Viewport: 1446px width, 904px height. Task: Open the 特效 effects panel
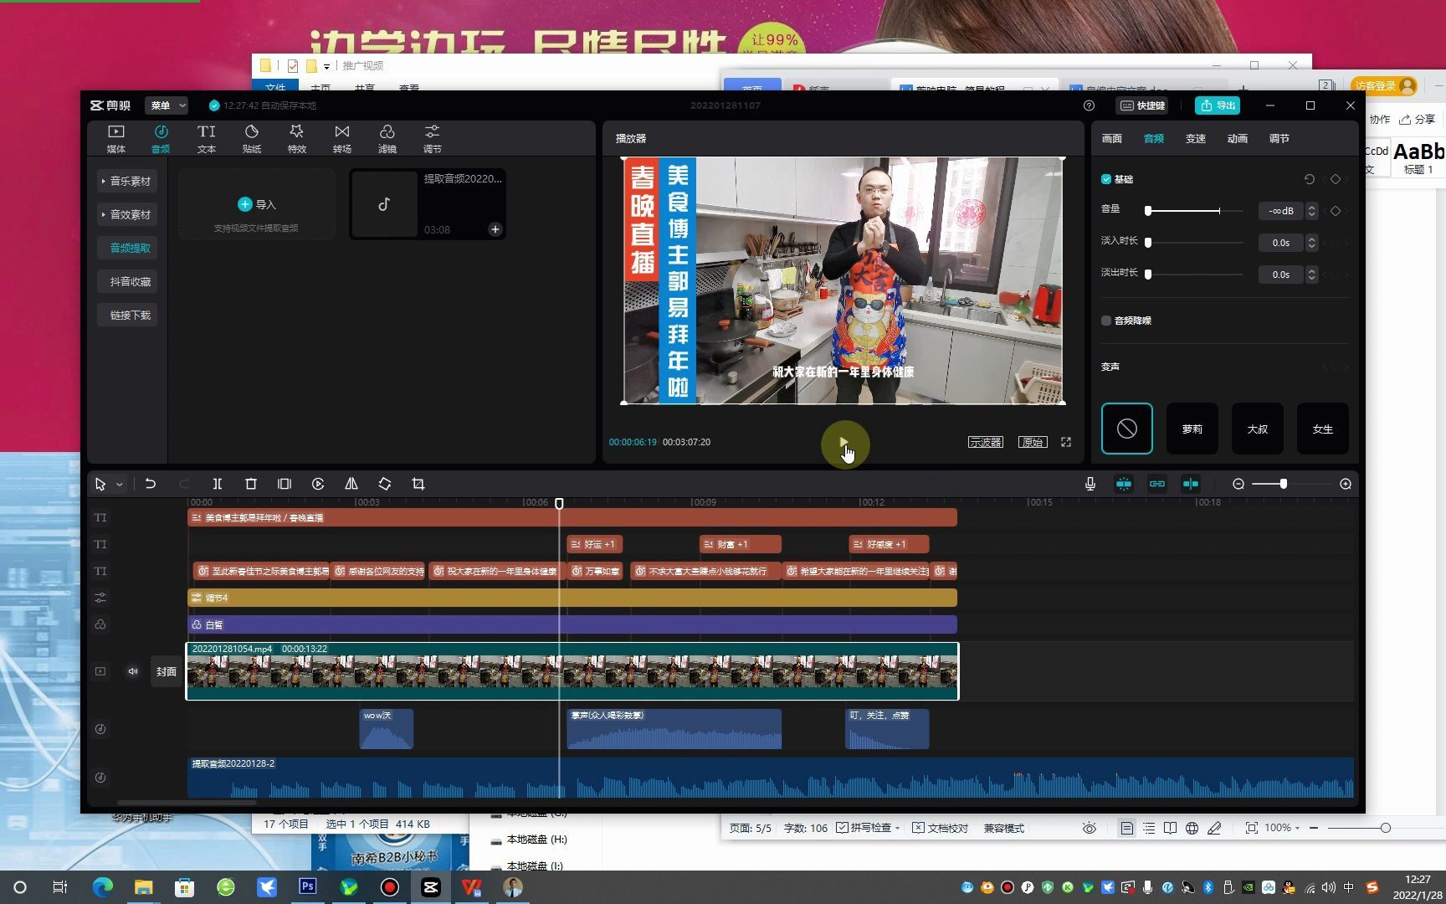coord(296,139)
